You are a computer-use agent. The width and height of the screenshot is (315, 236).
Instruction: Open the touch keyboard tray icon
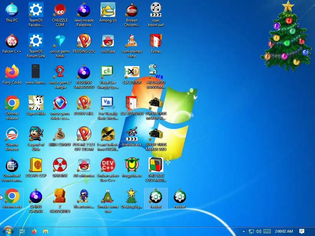coord(267,231)
